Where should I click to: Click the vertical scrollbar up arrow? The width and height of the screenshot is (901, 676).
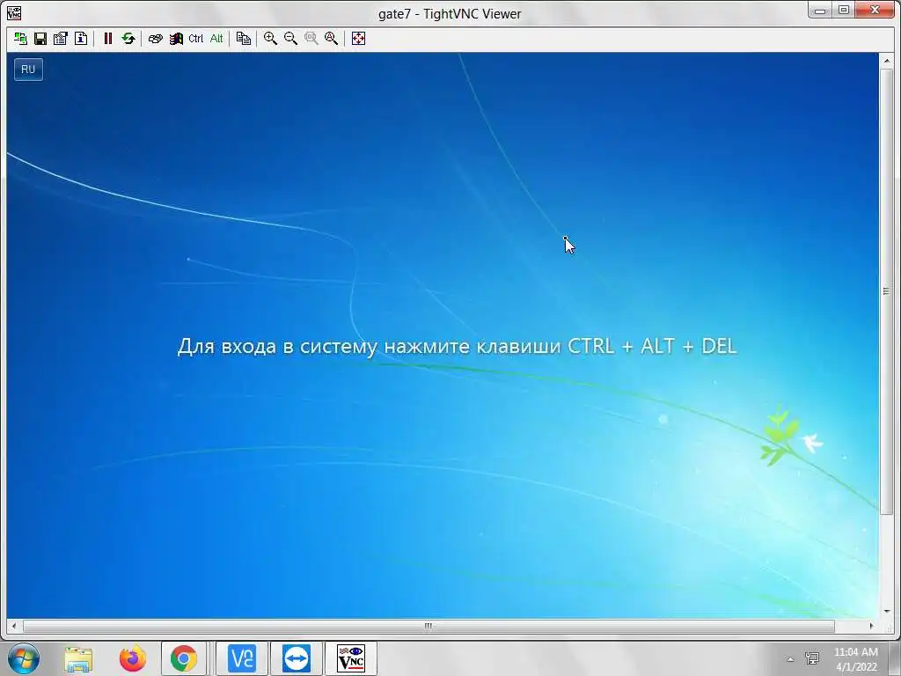[887, 60]
